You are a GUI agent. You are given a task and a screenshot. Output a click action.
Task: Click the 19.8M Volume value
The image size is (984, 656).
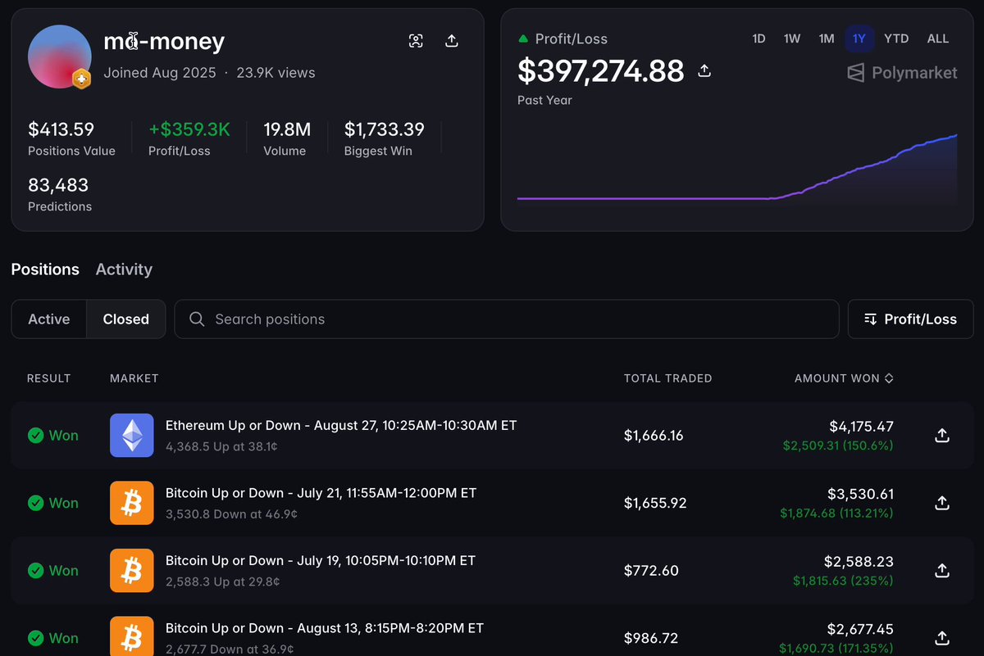click(287, 129)
